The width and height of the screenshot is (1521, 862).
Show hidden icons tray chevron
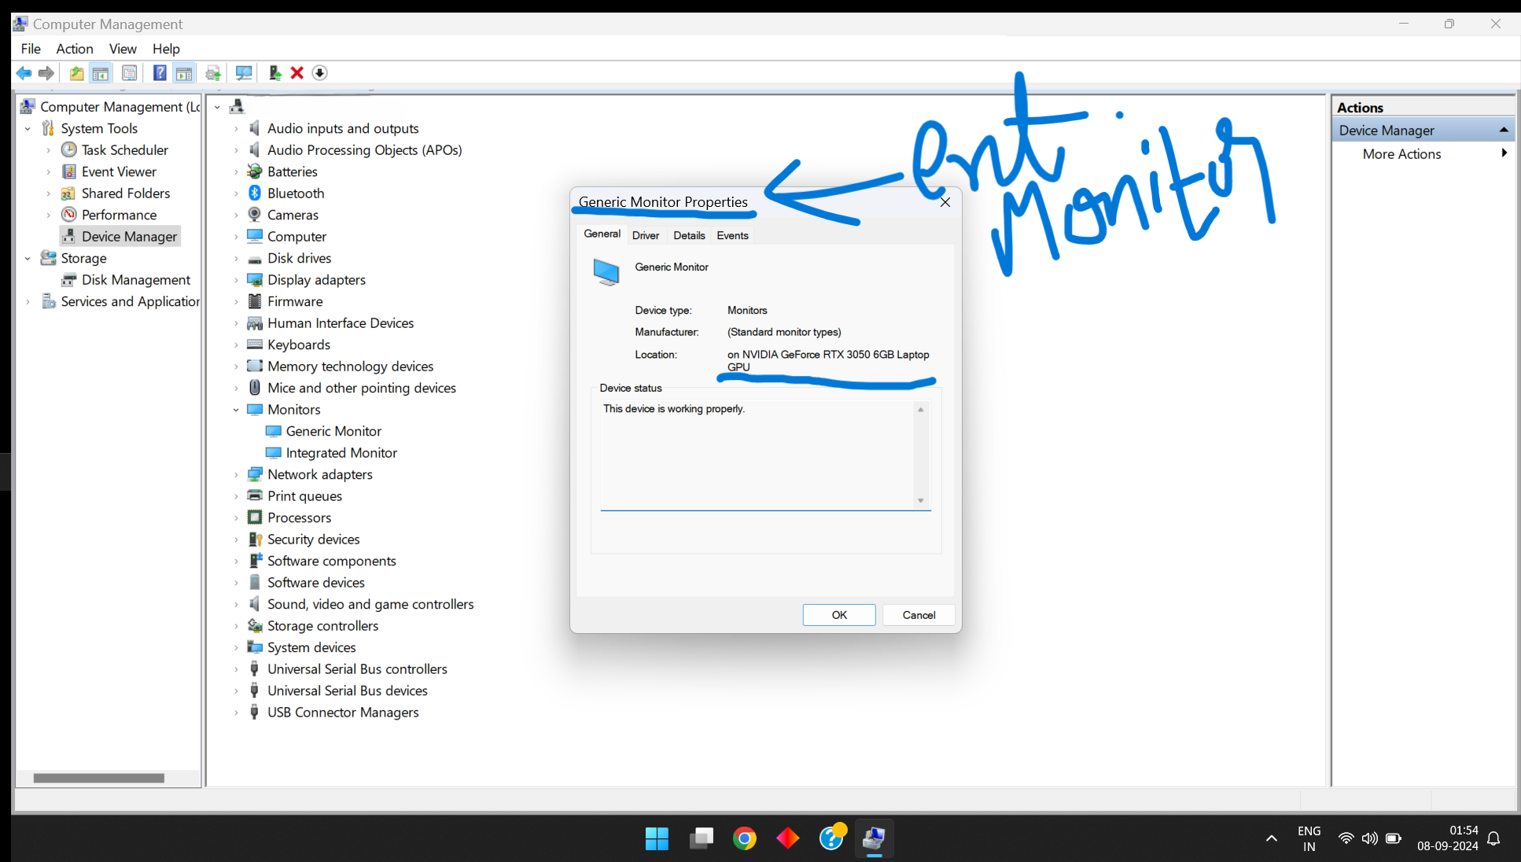(1271, 838)
